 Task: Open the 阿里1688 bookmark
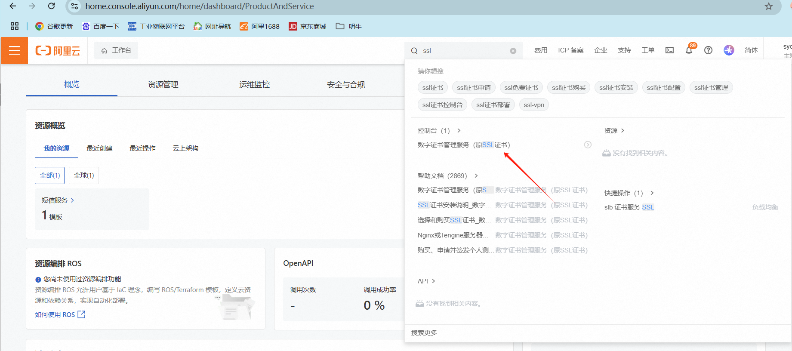[259, 26]
